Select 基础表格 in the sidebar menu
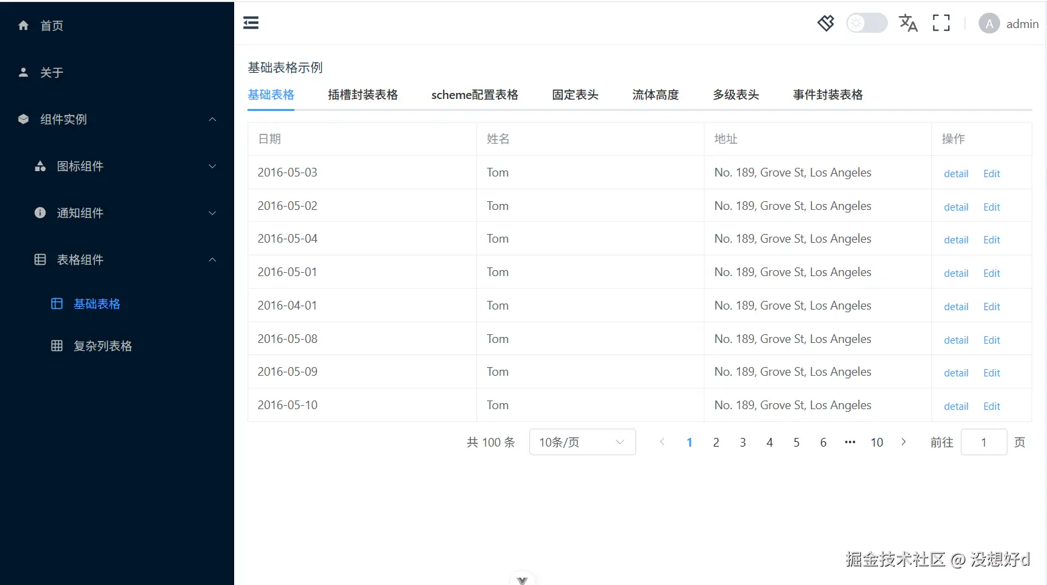1047x585 pixels. click(117, 304)
